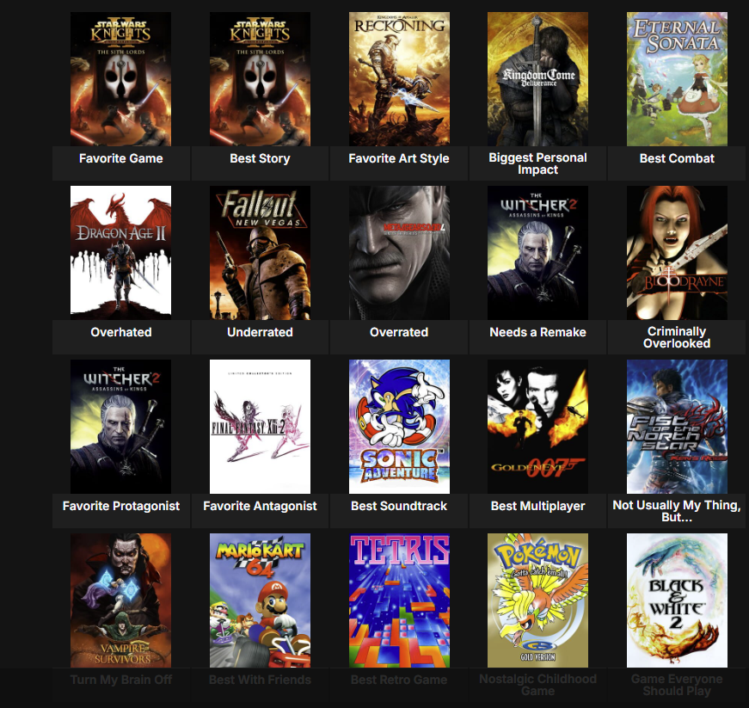Click the GoldenEye 007 cover
The height and width of the screenshot is (708, 749).
click(537, 427)
